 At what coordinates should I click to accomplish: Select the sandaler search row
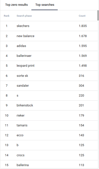pos(49,86)
